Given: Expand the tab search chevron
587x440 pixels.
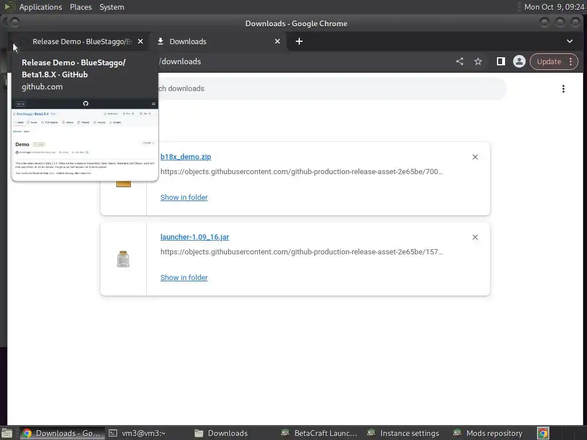Looking at the screenshot, I should coord(569,41).
